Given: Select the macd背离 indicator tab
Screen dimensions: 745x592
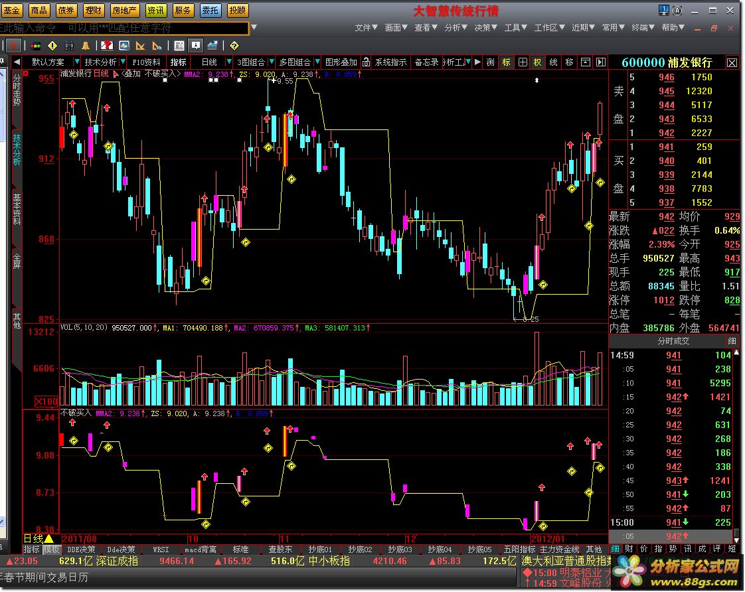Looking at the screenshot, I should pyautogui.click(x=200, y=550).
